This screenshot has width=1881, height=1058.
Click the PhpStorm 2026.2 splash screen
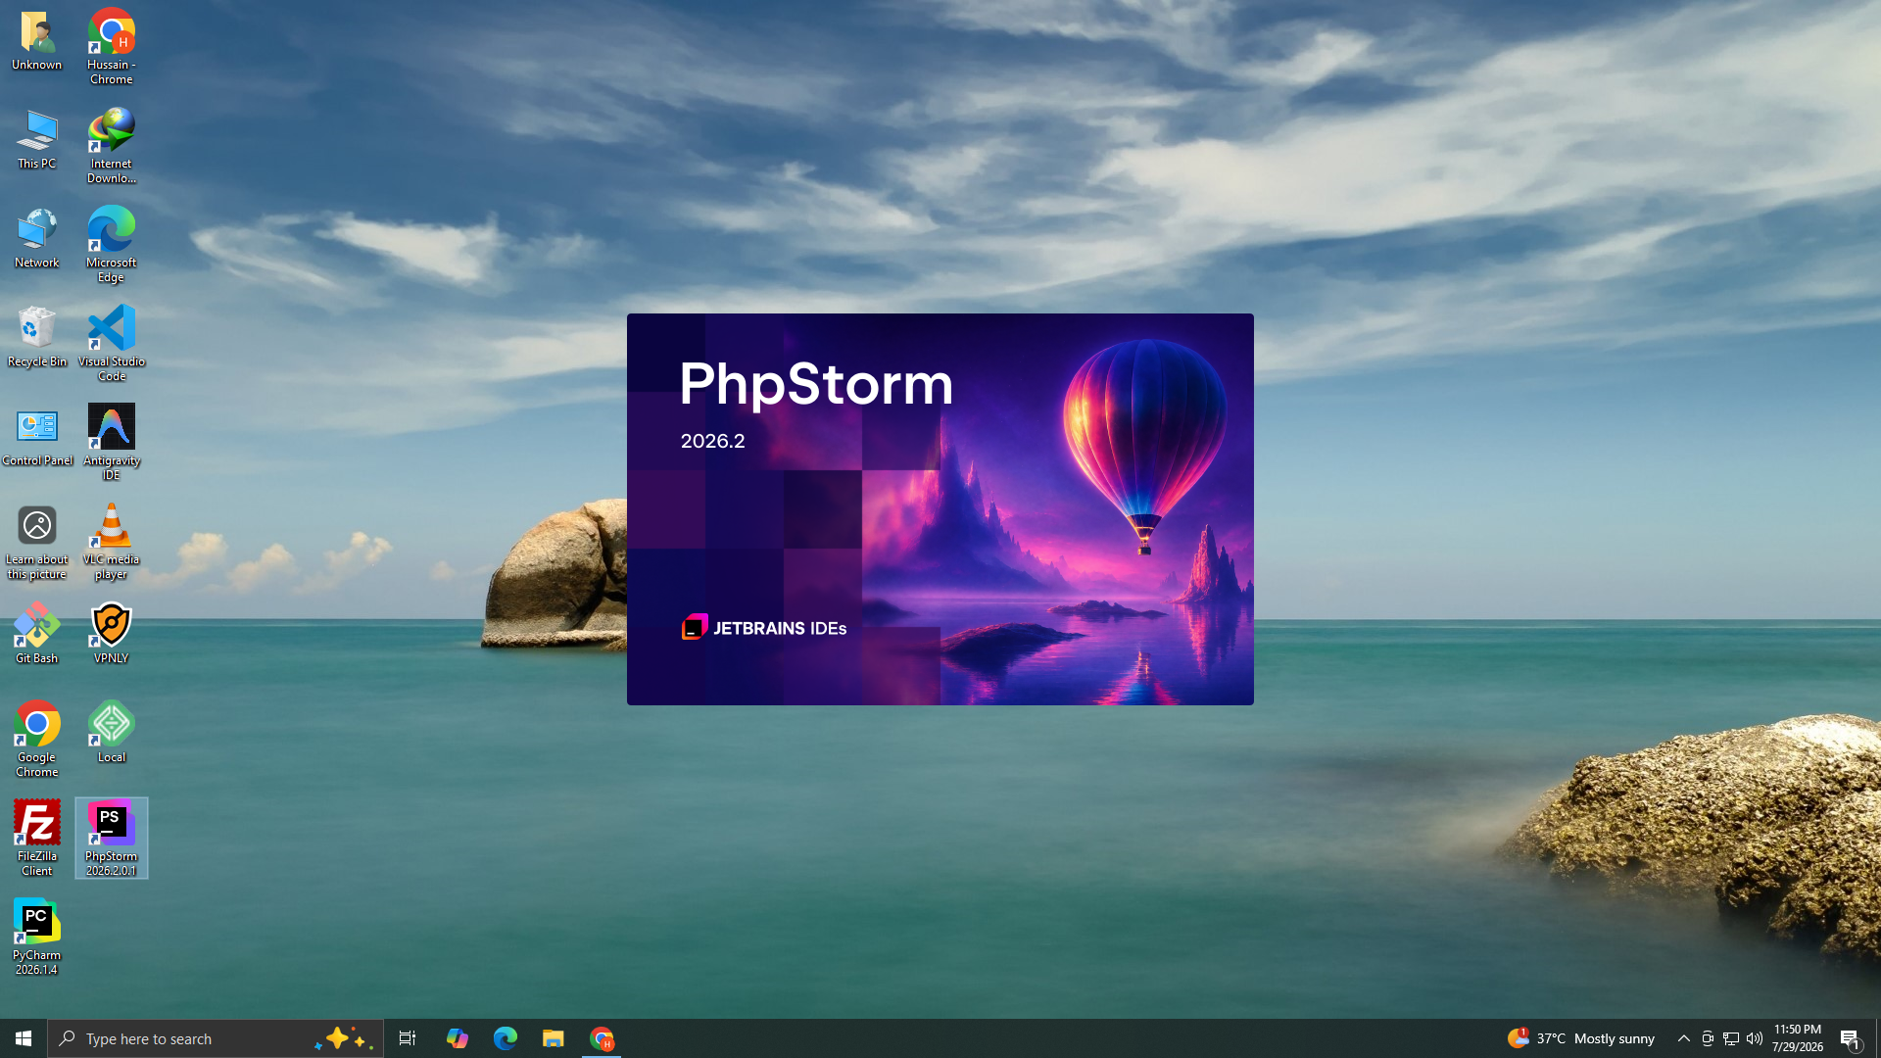940,509
